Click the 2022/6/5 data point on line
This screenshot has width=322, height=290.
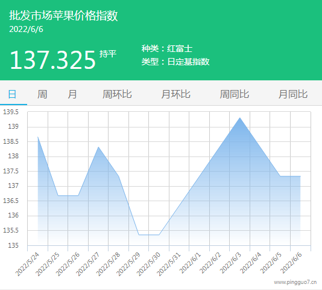pyautogui.click(x=280, y=176)
